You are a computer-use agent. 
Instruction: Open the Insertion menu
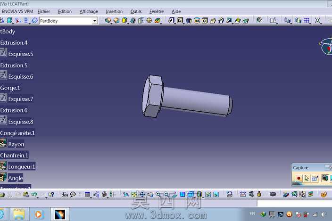(x=114, y=11)
